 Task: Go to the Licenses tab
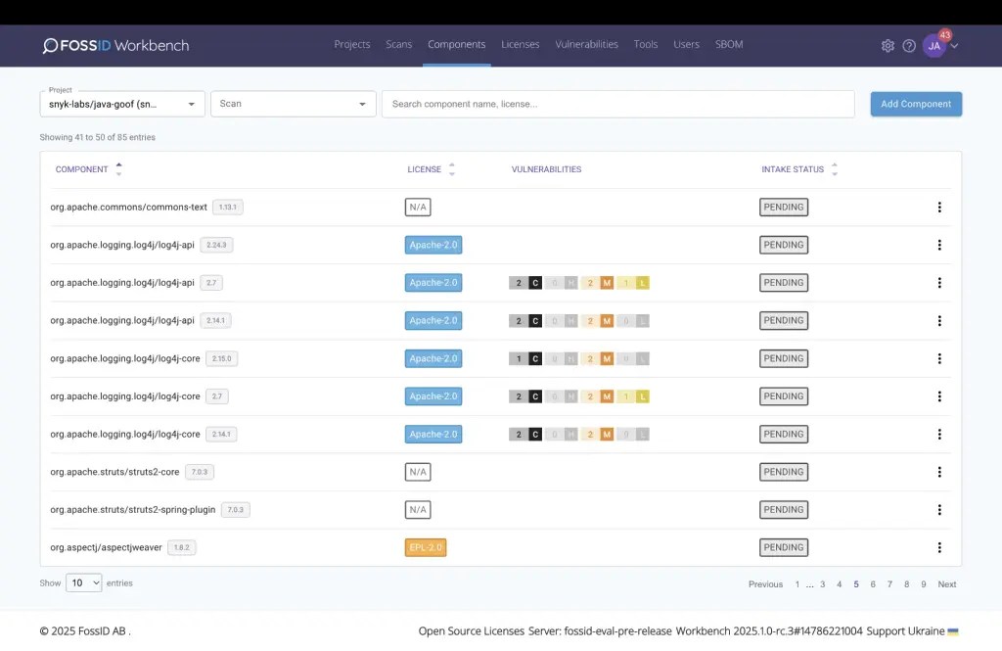click(x=521, y=44)
